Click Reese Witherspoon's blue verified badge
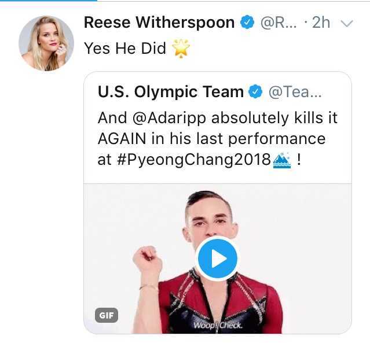The height and width of the screenshot is (343, 370). tap(247, 23)
